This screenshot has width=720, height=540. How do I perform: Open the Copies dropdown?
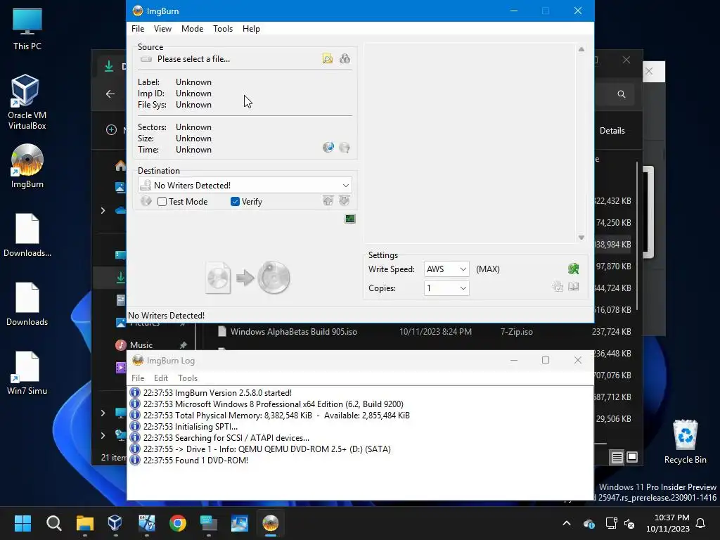(463, 288)
